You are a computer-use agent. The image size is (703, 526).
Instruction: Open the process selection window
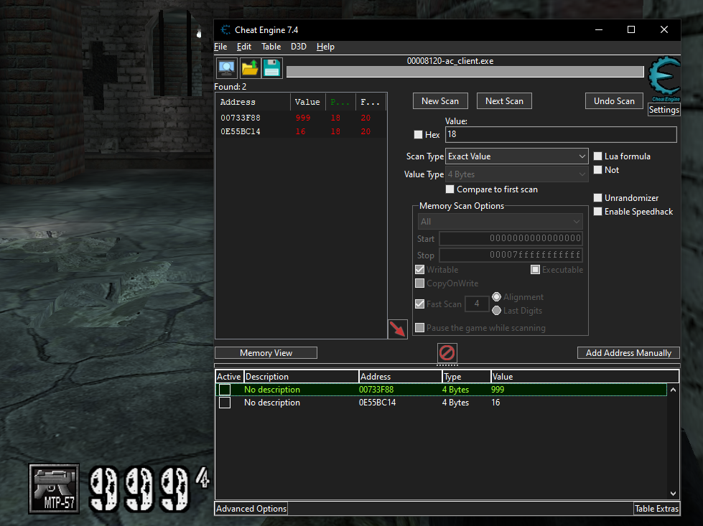pos(225,67)
